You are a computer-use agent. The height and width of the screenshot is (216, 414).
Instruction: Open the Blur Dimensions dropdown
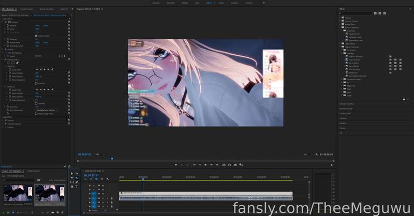click(x=47, y=110)
